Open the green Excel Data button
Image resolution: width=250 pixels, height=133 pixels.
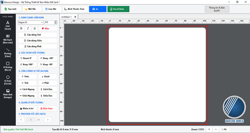click(x=118, y=9)
